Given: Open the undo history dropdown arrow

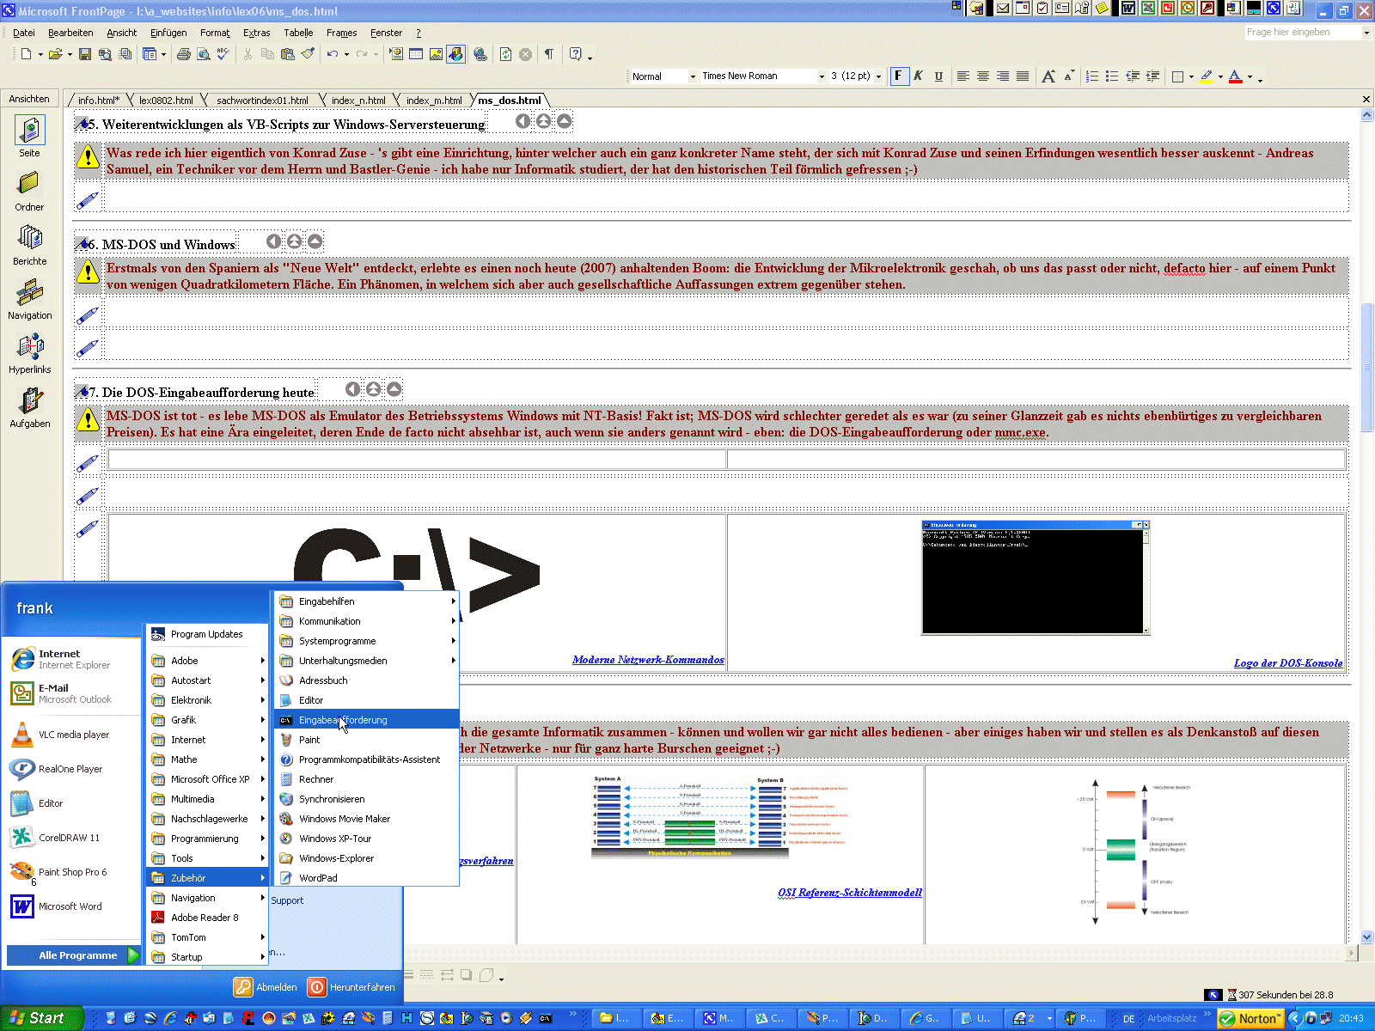Looking at the screenshot, I should tap(346, 54).
